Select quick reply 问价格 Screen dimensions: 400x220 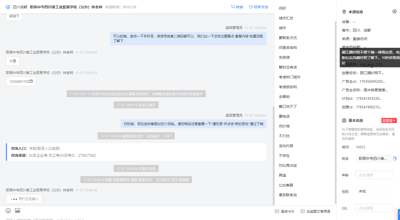coord(284,126)
